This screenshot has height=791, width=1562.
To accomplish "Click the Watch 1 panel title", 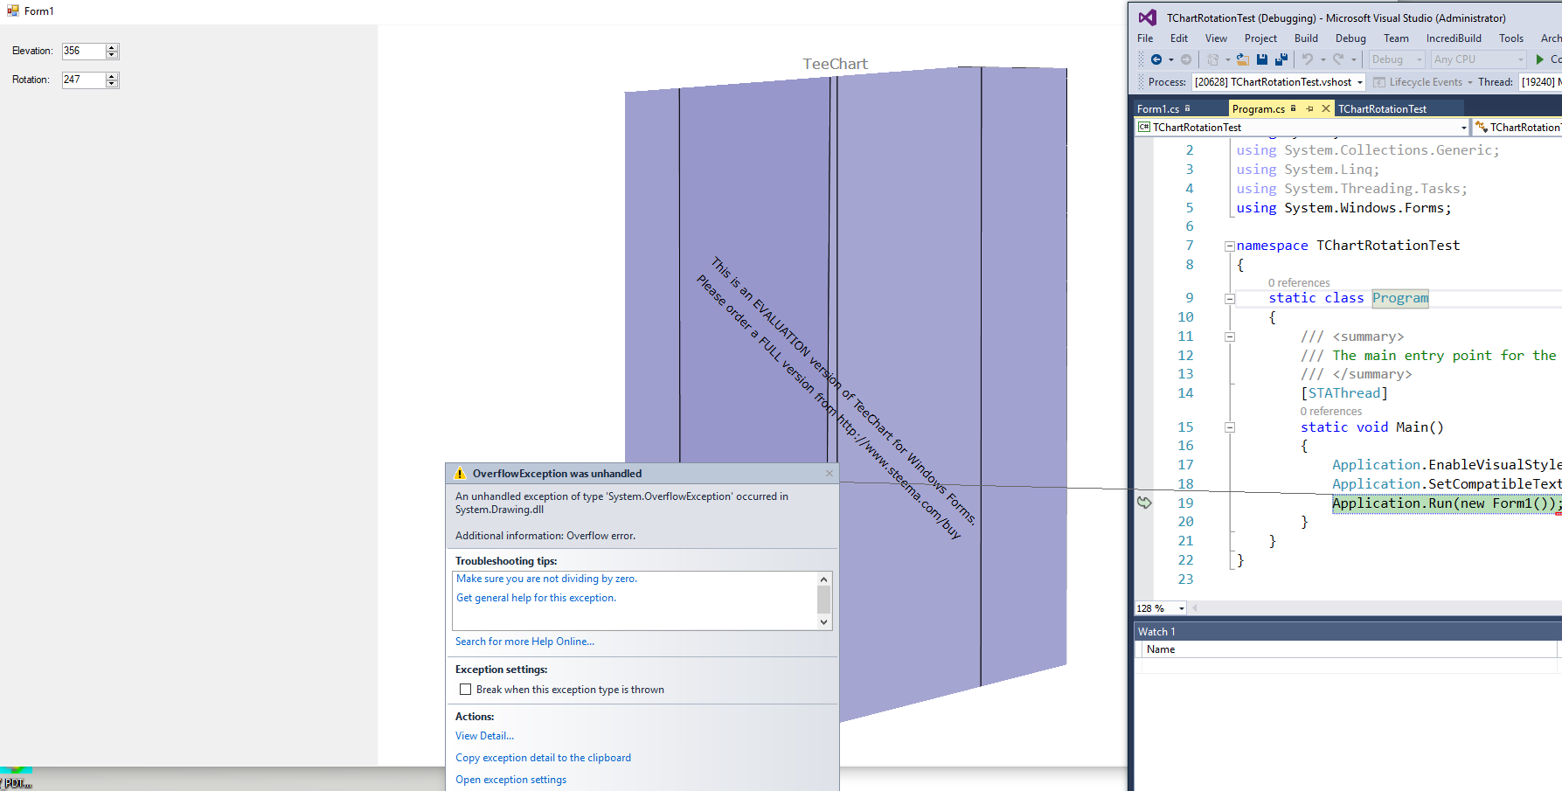I will click(x=1156, y=632).
